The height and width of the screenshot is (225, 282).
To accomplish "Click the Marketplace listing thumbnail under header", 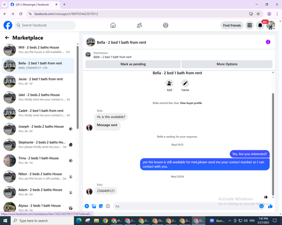I will (x=88, y=55).
